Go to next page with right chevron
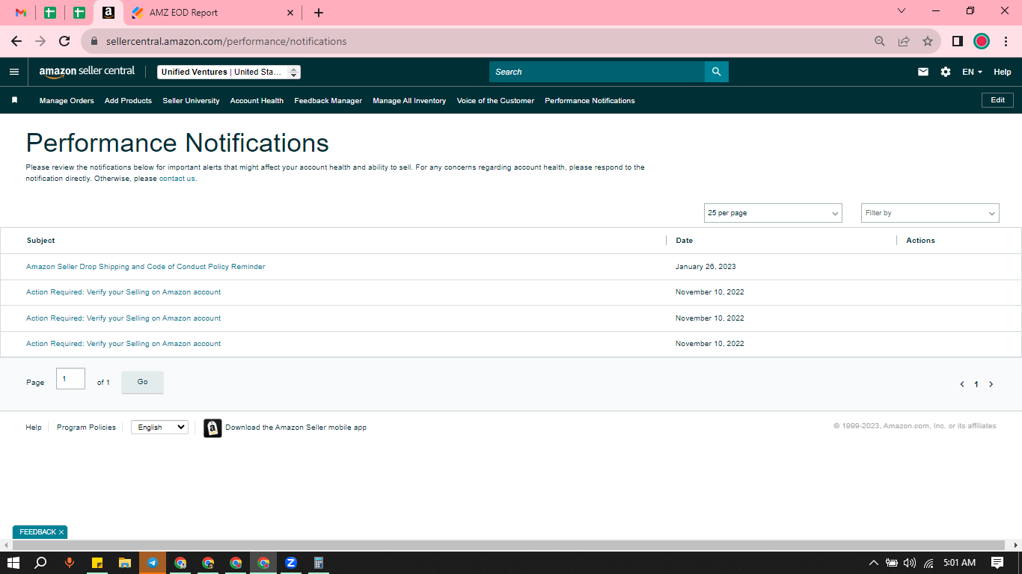Screen dimensions: 1022x574 [991, 384]
